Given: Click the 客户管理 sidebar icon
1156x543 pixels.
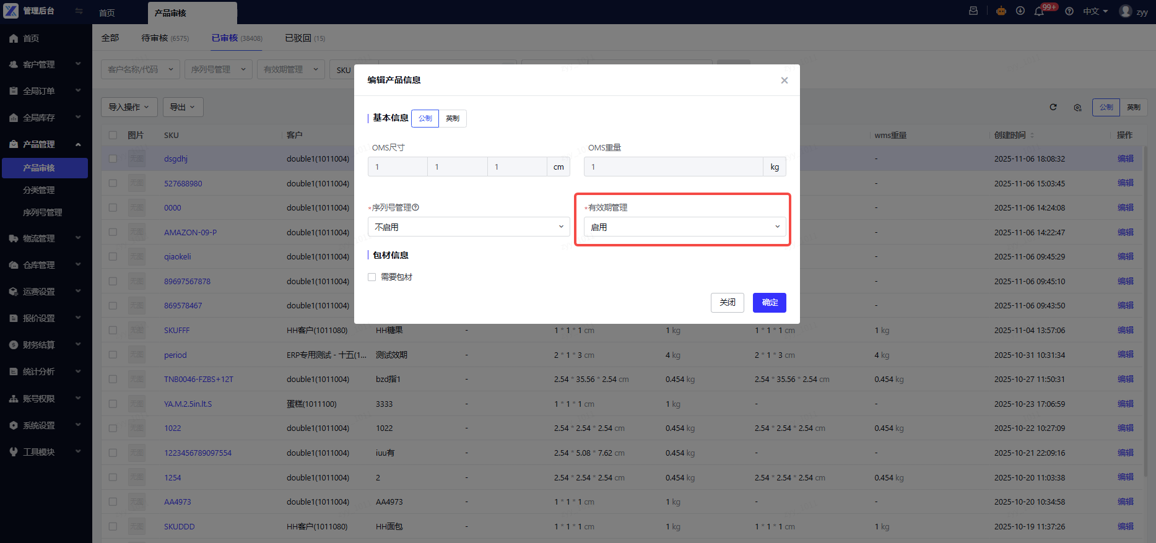Looking at the screenshot, I should tap(14, 64).
